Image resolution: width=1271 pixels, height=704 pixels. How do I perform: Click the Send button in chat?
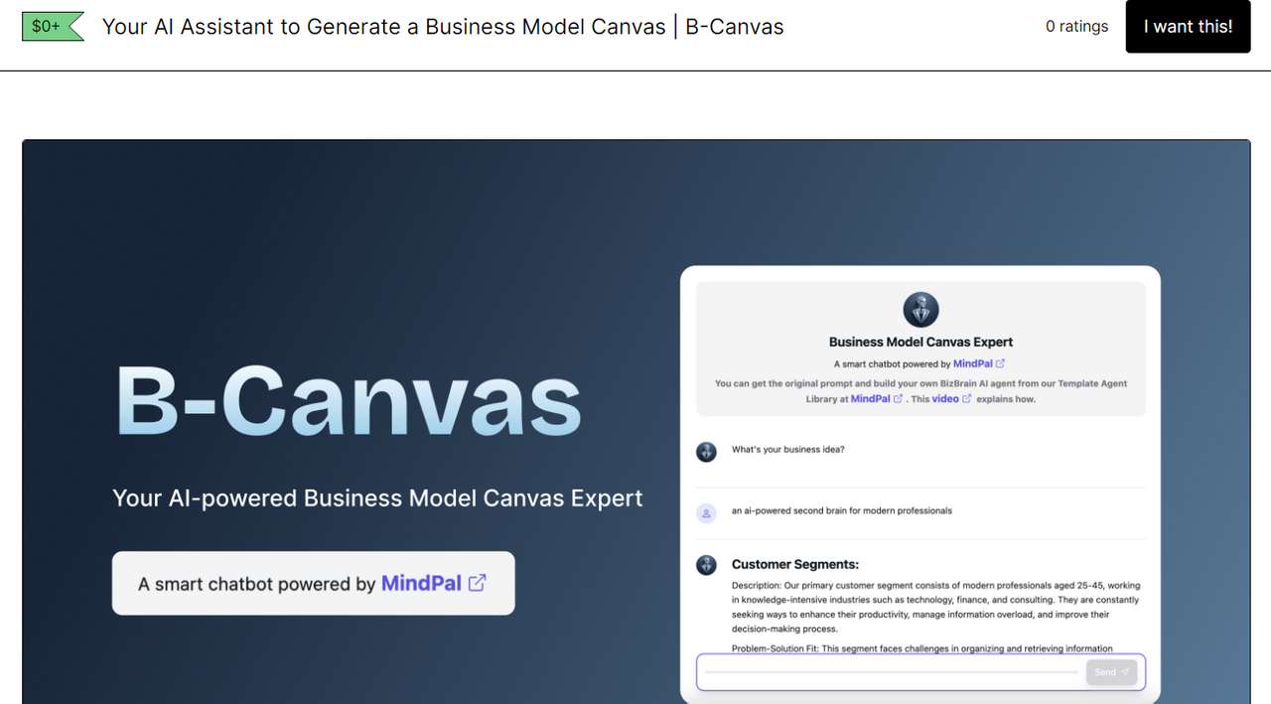pos(1111,672)
